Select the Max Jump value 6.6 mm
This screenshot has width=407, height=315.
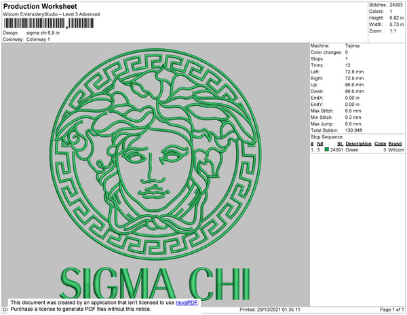353,124
